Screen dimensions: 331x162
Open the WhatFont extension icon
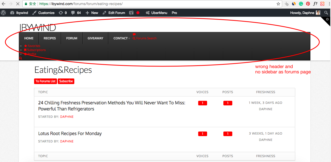pos(315,4)
